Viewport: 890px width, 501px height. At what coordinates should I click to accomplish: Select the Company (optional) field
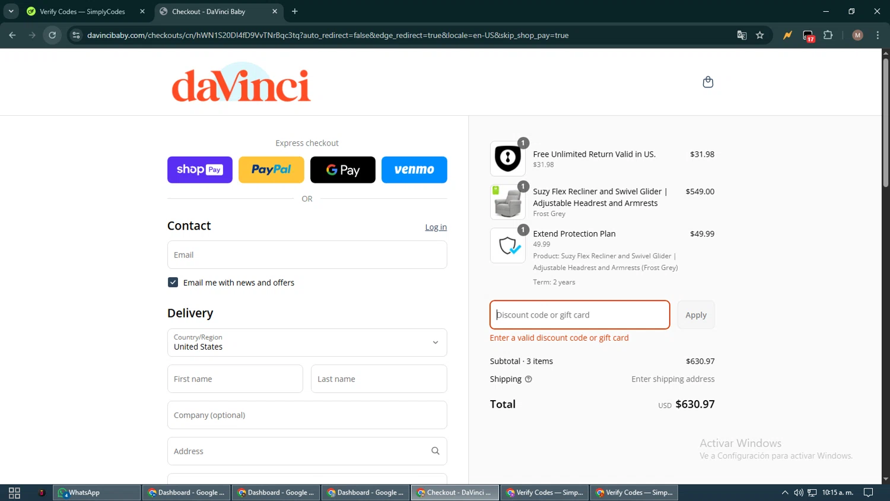coord(307,415)
